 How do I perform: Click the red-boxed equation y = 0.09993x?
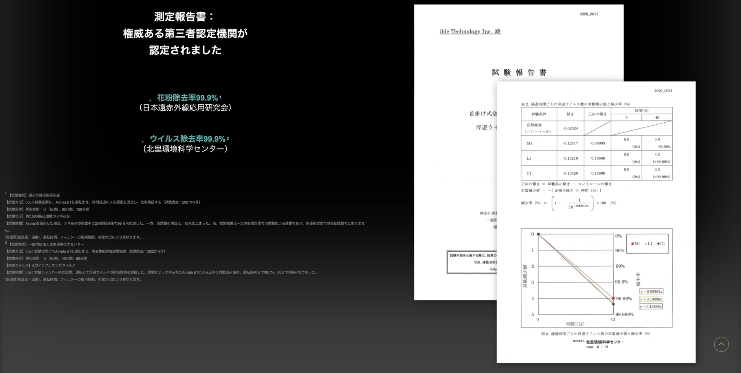[x=651, y=291]
